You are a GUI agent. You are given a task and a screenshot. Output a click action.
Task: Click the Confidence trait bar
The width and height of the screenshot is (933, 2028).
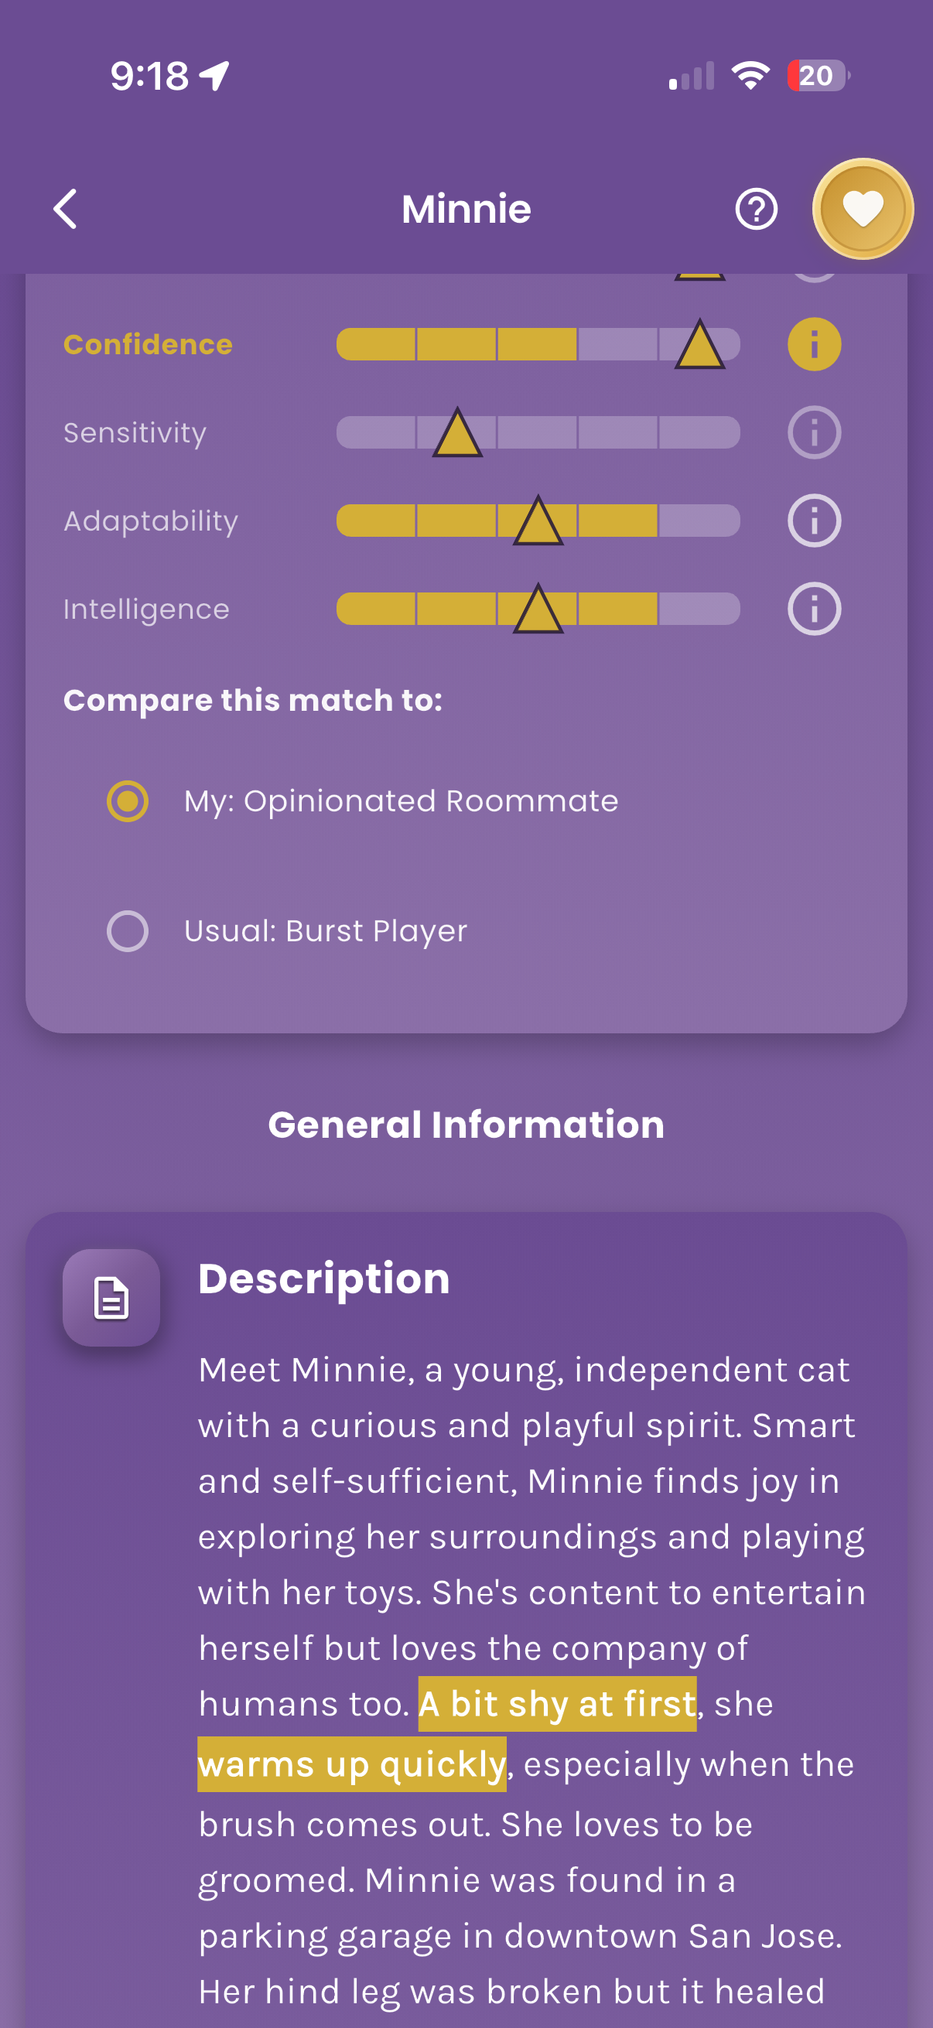[x=538, y=345]
